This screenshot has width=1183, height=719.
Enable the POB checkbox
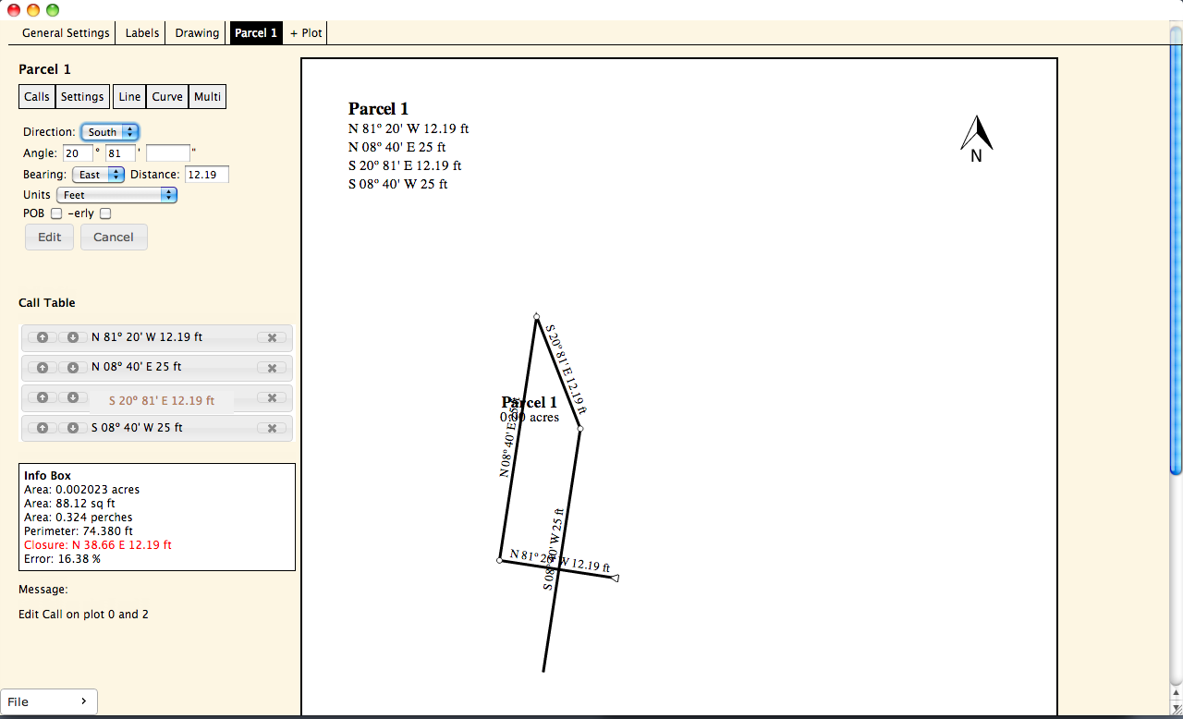[56, 213]
